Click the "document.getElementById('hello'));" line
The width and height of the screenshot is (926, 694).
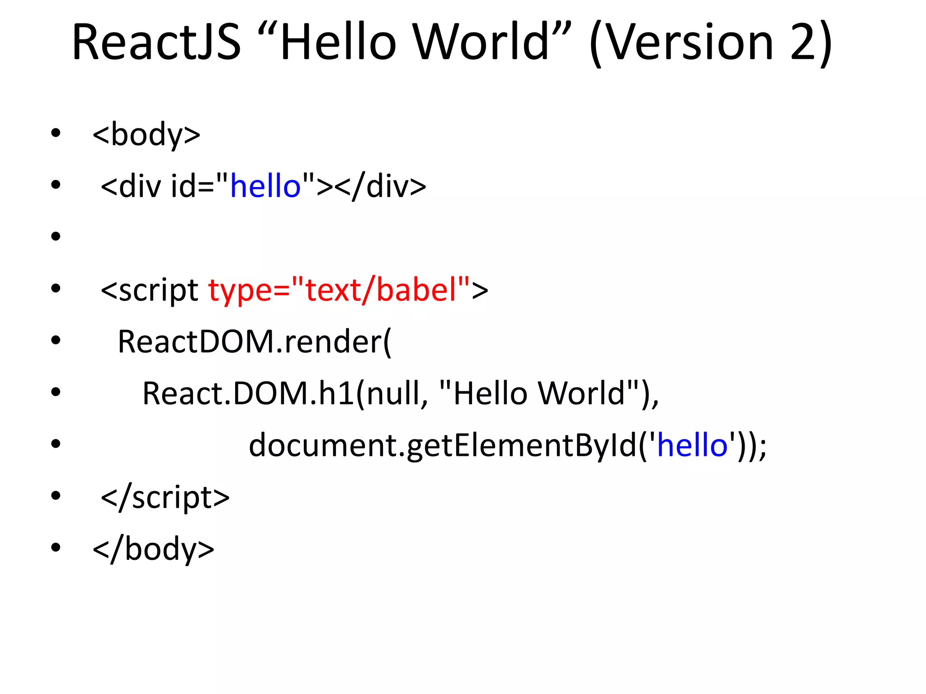click(508, 445)
